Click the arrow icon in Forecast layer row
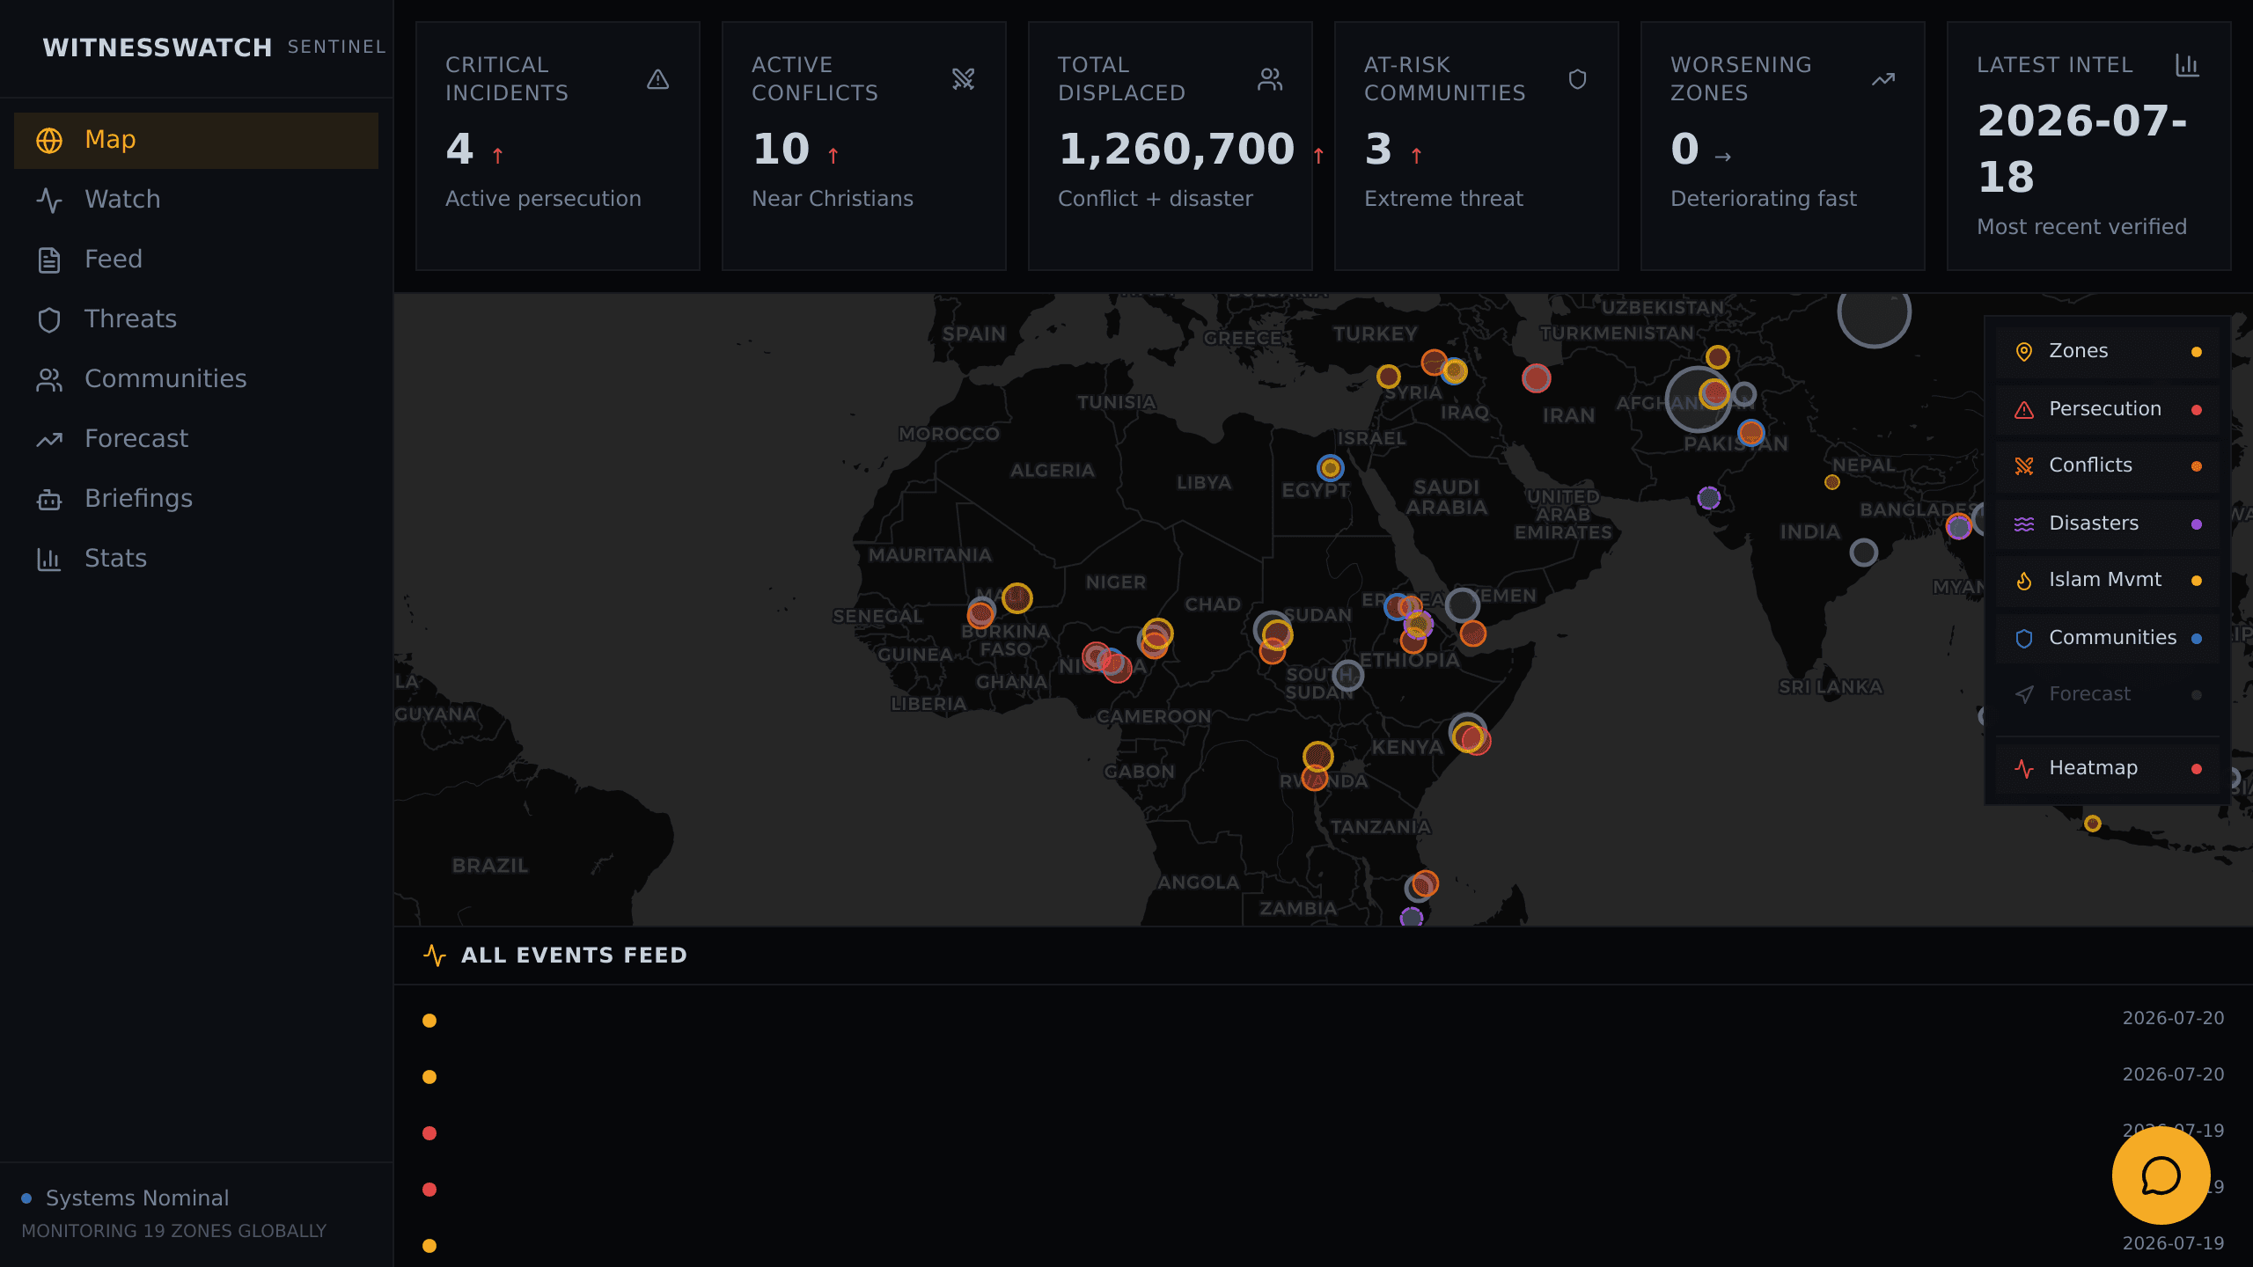Image resolution: width=2253 pixels, height=1267 pixels. (2024, 695)
